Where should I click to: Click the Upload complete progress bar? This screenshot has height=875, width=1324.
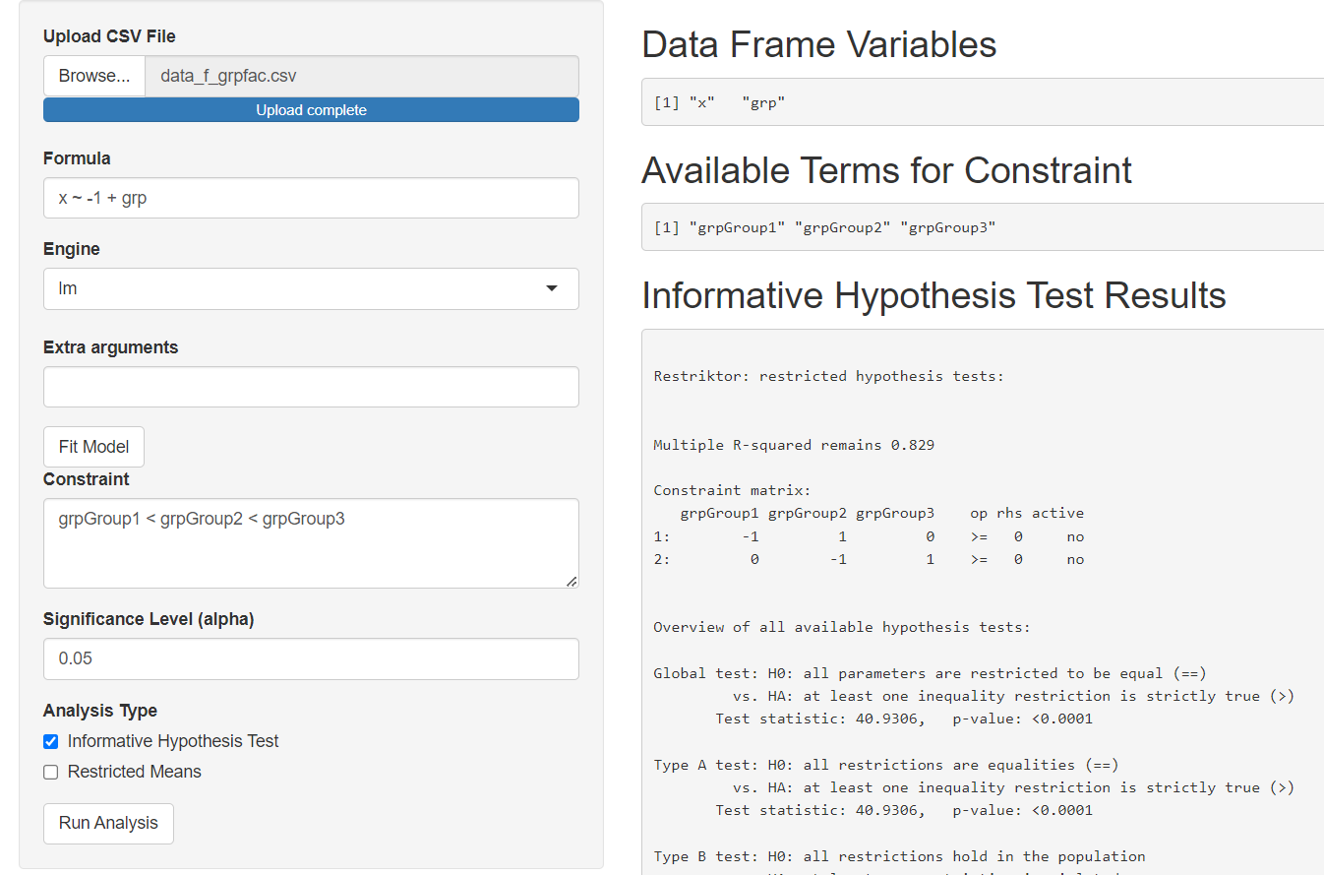click(x=311, y=110)
